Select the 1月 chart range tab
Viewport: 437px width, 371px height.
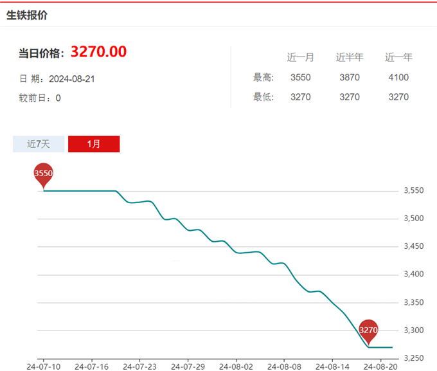[94, 144]
